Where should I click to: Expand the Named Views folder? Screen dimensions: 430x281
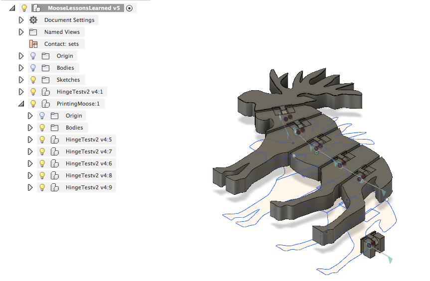(21, 32)
